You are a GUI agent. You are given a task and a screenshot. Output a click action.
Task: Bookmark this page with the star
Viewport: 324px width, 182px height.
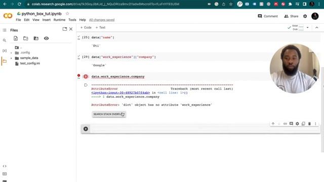pos(231,4)
